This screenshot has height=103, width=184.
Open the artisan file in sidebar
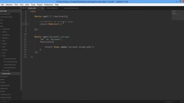click(3, 92)
